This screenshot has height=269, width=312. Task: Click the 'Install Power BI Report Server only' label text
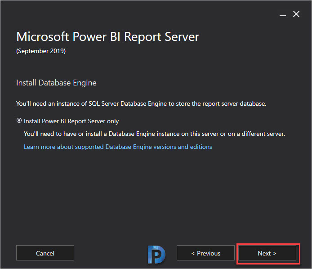71,121
